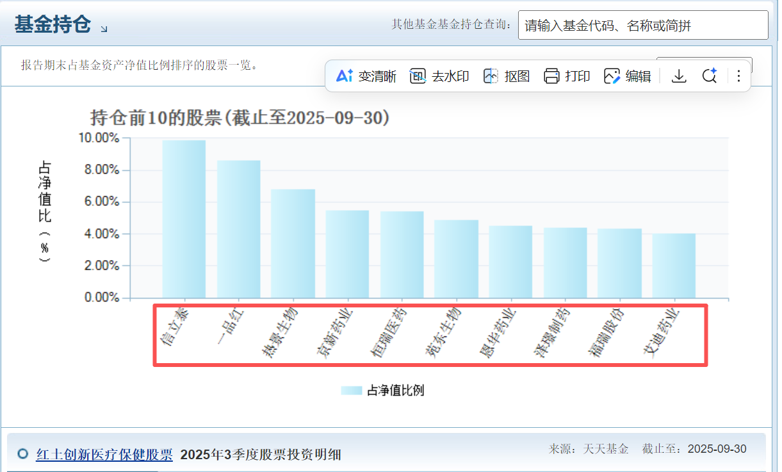Click the 泽璟制药 chart bar

(566, 263)
